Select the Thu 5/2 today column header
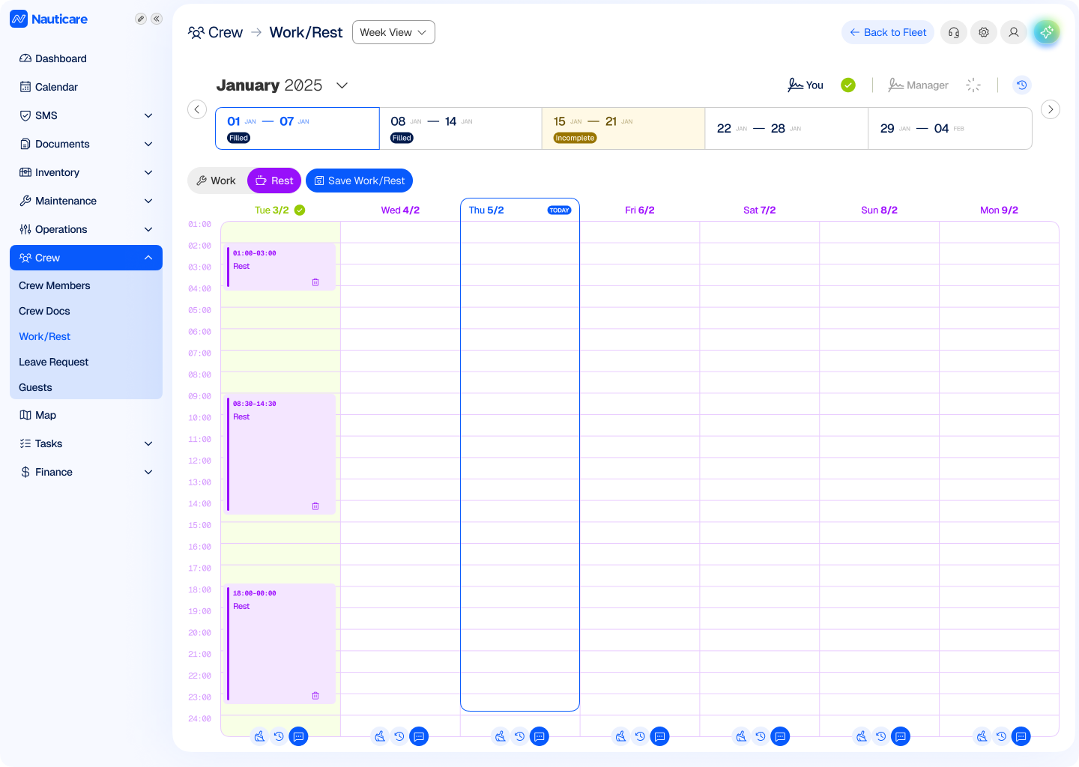The height and width of the screenshot is (767, 1079). point(520,210)
